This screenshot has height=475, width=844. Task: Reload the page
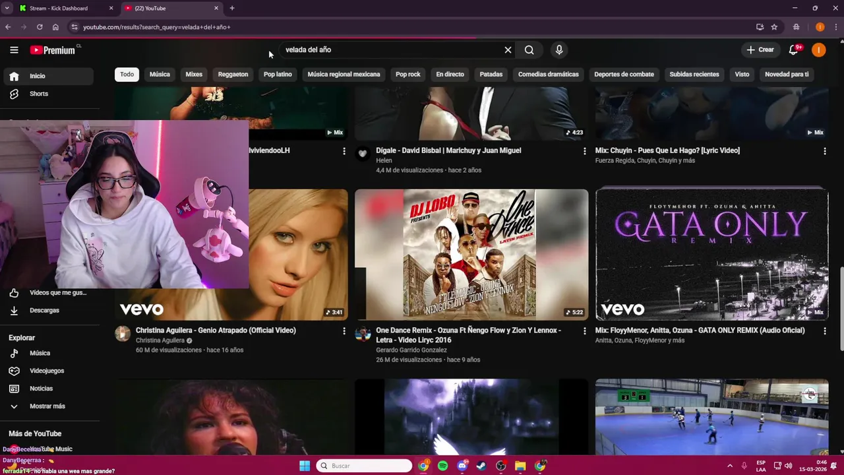pos(40,27)
